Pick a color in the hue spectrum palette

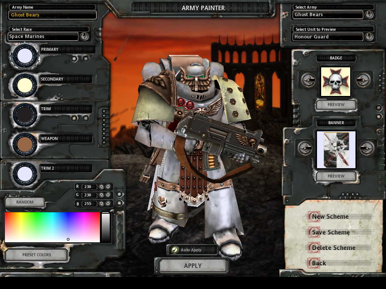pos(52,227)
